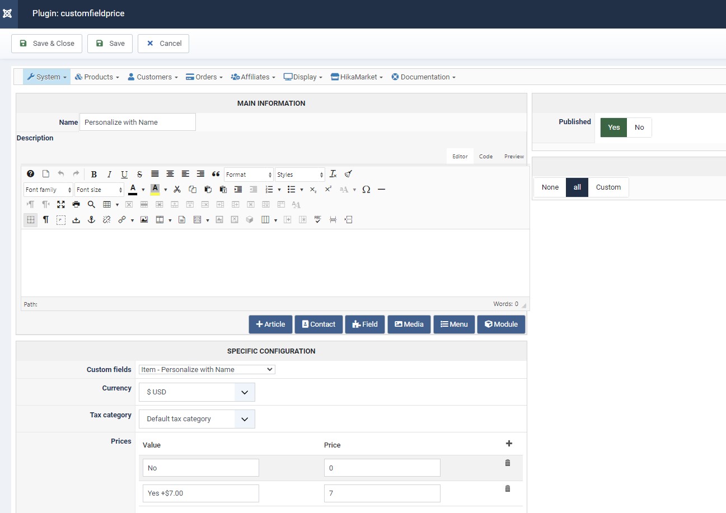Select the 'all' option
Viewport: 726px width, 513px height.
[577, 187]
